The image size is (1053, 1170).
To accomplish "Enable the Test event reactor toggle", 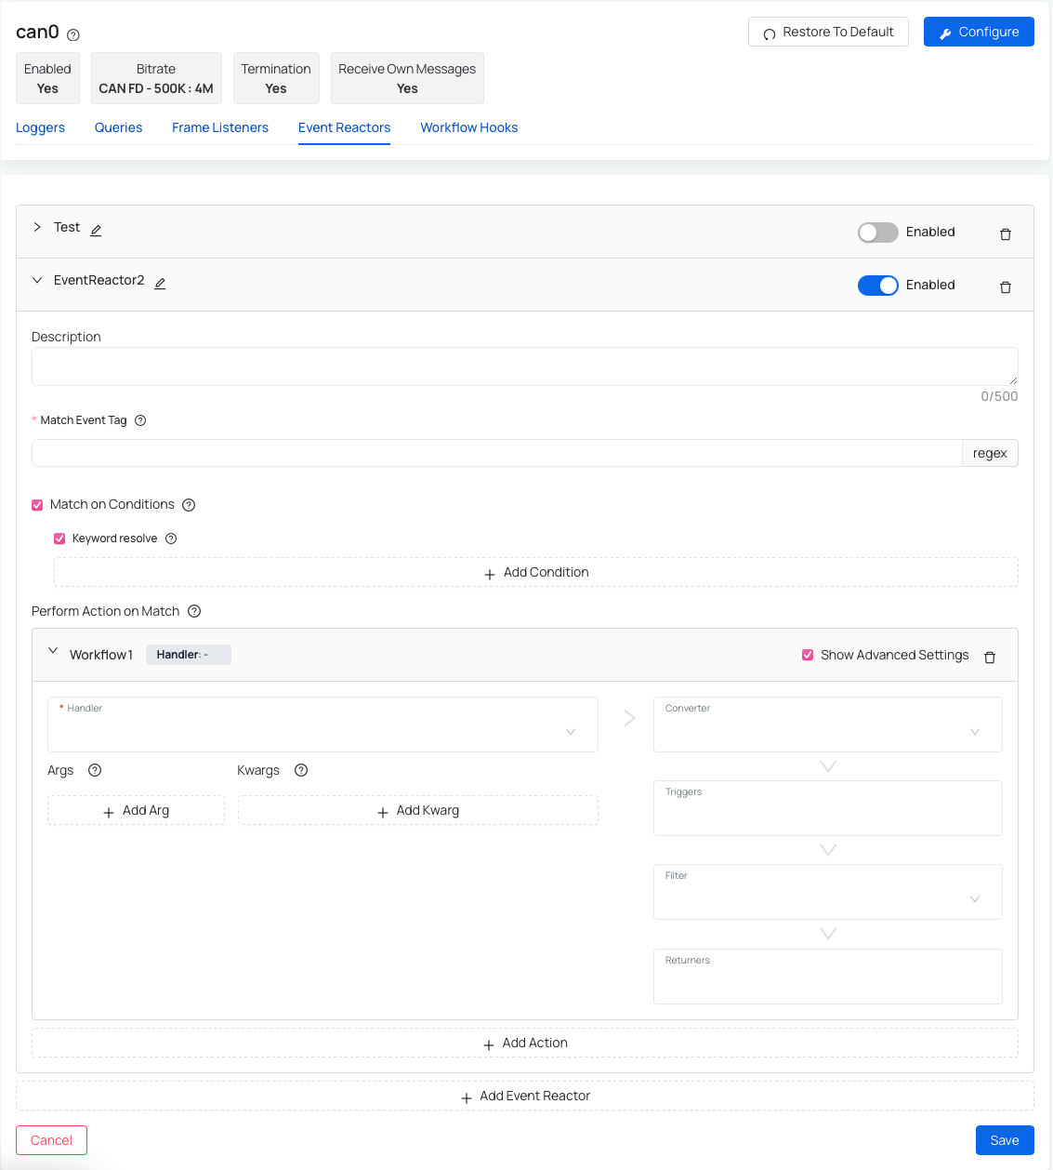I will pos(877,232).
